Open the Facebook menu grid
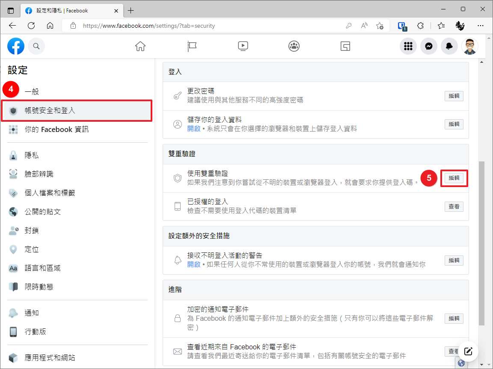This screenshot has width=493, height=369. pos(408,46)
